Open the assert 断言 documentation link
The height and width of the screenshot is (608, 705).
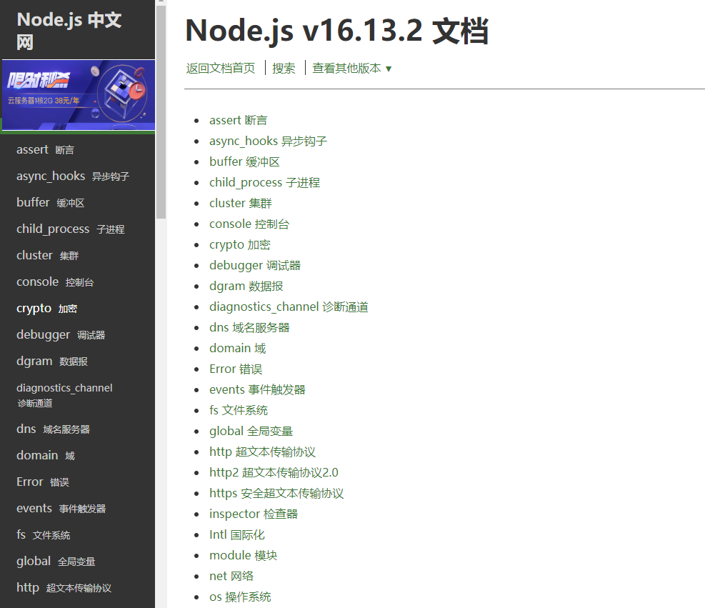238,120
